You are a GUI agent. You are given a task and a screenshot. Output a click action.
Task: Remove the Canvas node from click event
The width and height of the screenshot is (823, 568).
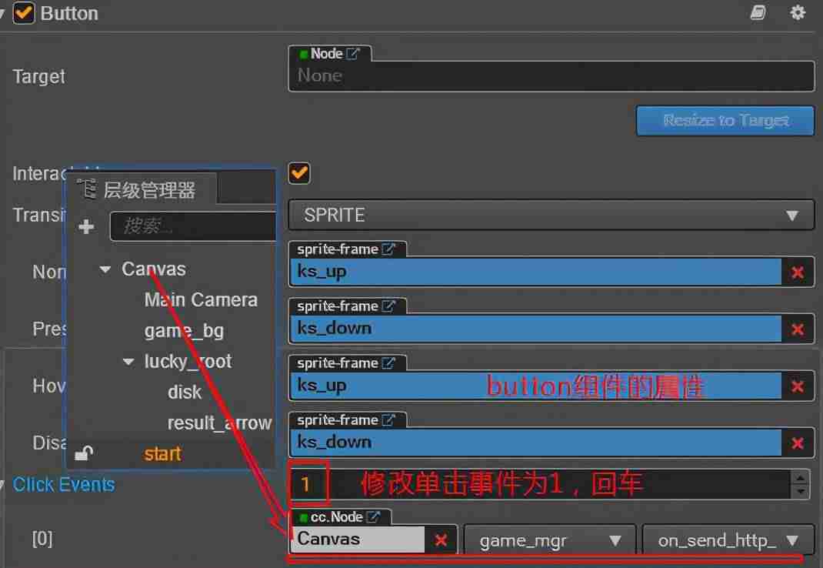(x=441, y=540)
